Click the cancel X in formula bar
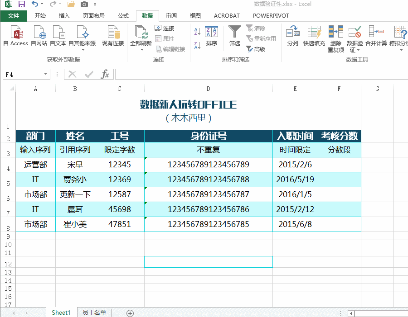This screenshot has width=408, height=317. coord(72,75)
